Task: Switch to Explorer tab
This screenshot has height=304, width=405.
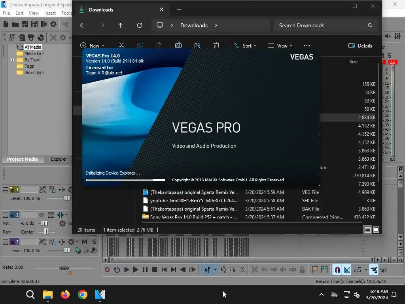Action: click(x=59, y=159)
